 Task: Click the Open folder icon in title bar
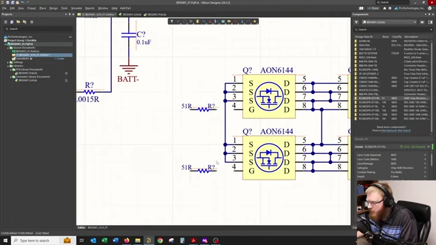(x=17, y=3)
